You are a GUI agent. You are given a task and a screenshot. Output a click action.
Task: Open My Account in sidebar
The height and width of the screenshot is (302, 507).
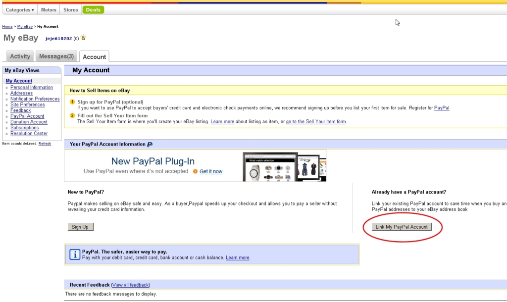[x=19, y=81]
